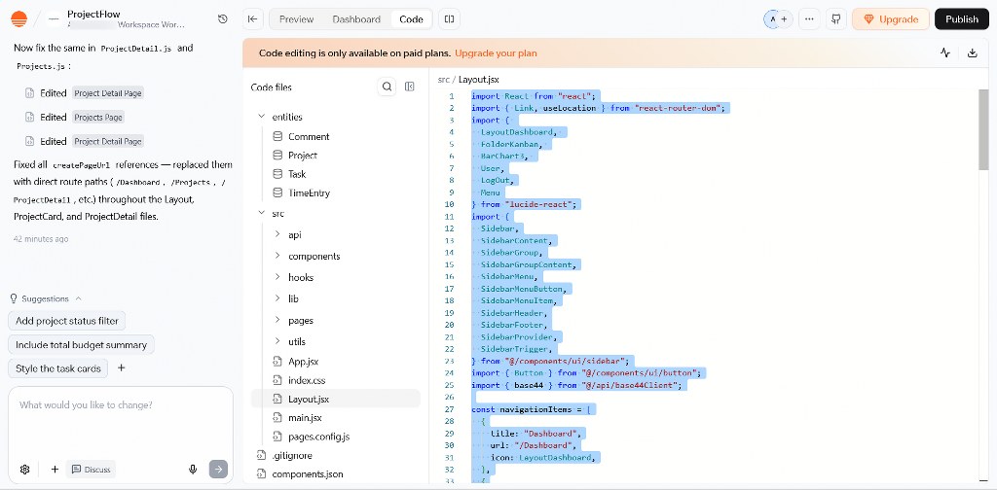
Task: Collapse the code files panel icon
Action: [x=410, y=87]
